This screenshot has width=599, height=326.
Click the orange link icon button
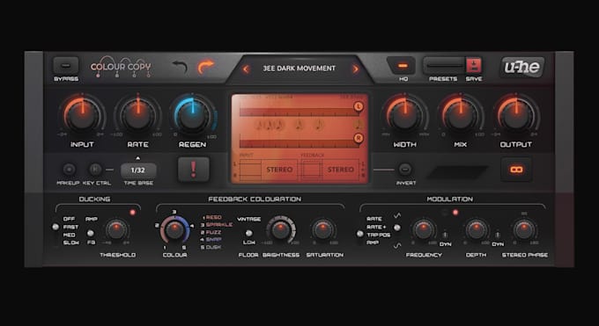(x=516, y=170)
